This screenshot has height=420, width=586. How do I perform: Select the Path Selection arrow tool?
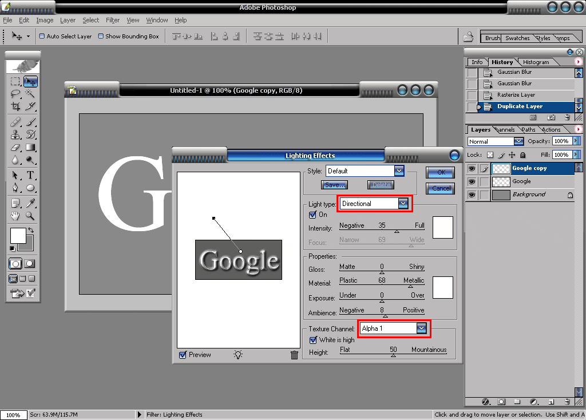[x=15, y=175]
